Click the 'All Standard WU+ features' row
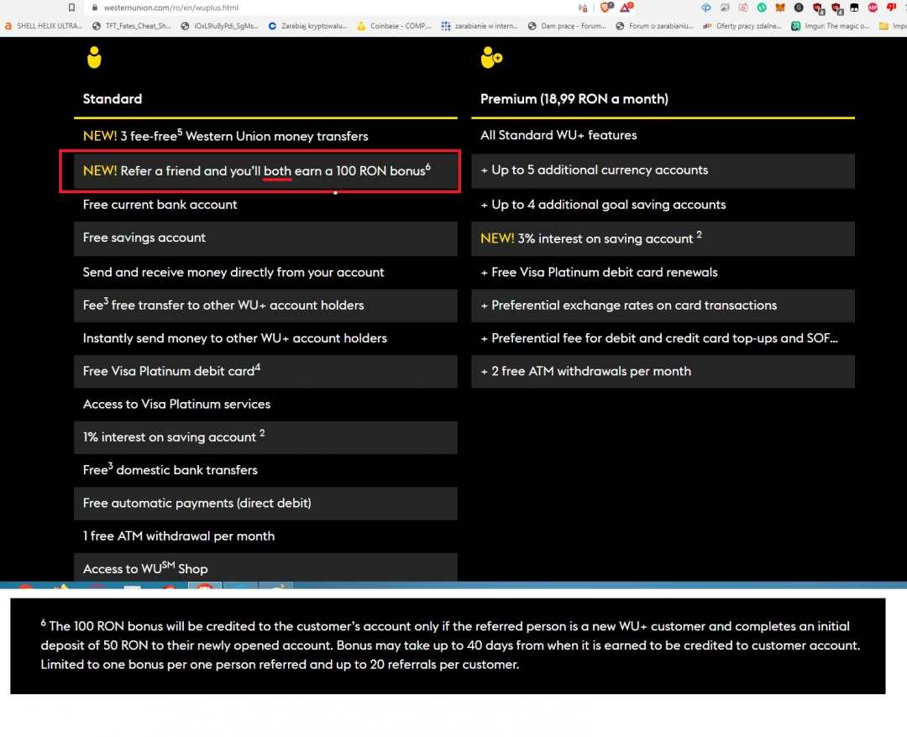The width and height of the screenshot is (907, 737). [x=663, y=134]
